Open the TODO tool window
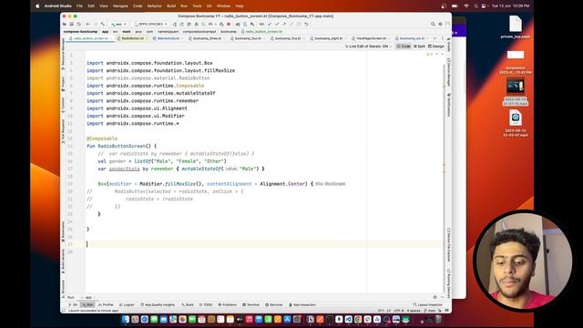The width and height of the screenshot is (583, 328). click(x=206, y=304)
